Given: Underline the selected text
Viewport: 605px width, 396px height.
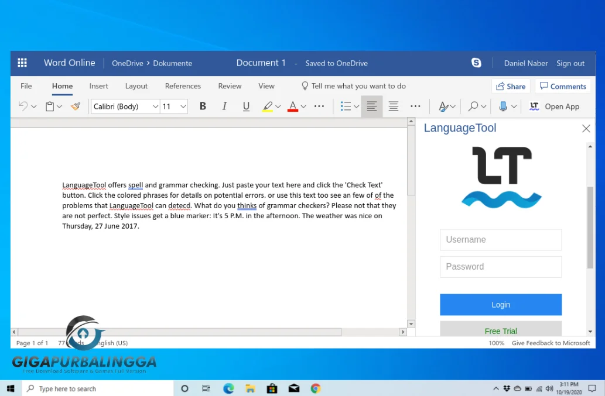Looking at the screenshot, I should point(245,106).
